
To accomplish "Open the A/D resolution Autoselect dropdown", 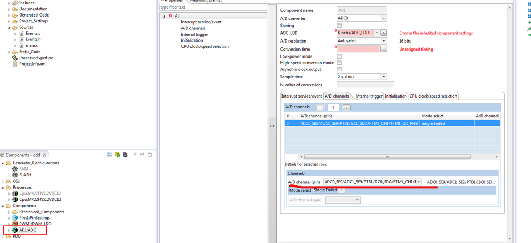I will pyautogui.click(x=384, y=40).
